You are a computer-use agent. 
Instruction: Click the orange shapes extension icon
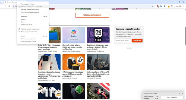coord(168,6)
